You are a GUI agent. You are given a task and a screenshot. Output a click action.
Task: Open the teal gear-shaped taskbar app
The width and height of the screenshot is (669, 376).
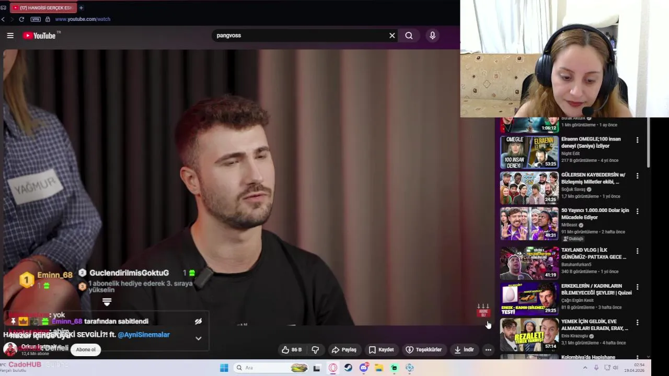coord(410,368)
